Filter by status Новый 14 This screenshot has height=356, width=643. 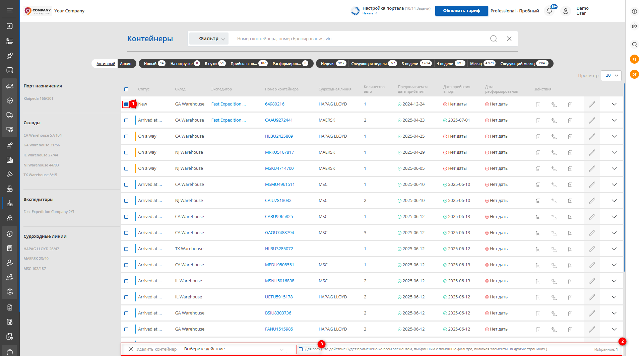point(154,64)
